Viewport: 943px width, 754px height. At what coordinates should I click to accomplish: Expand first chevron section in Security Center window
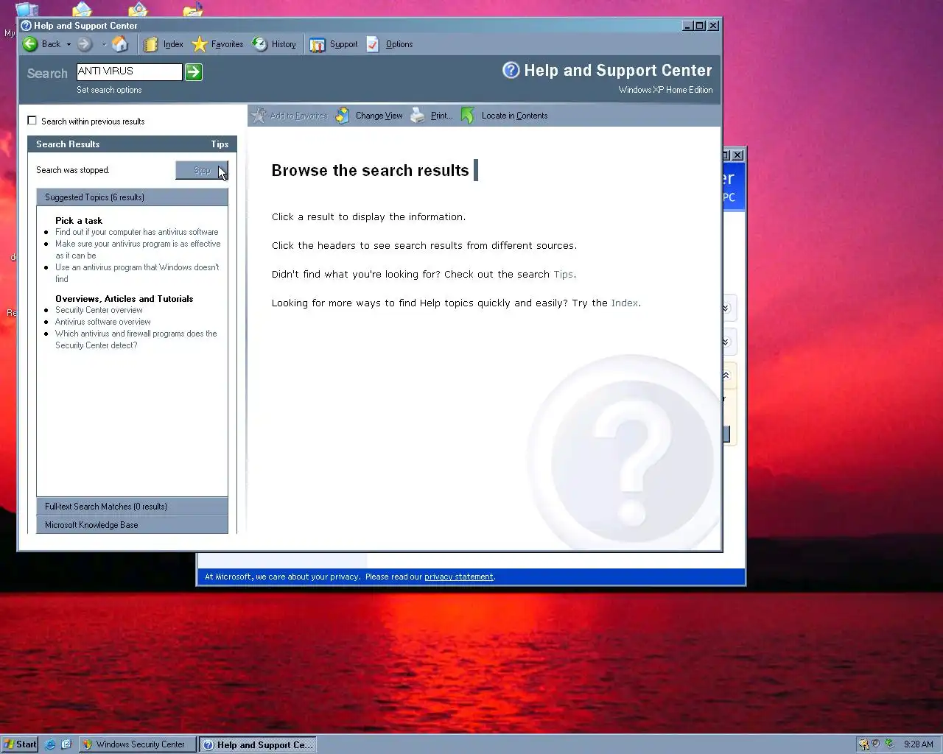(726, 309)
